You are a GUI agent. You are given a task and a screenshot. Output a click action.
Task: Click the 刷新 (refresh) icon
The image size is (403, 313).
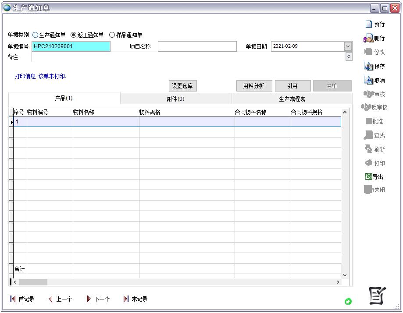[x=374, y=149]
